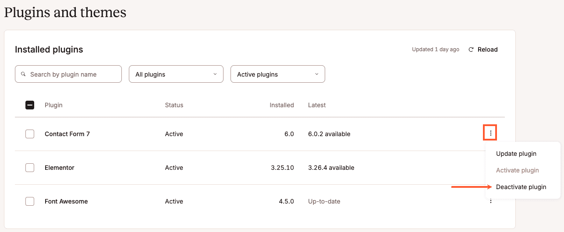Click the 3.26.4 available text
Screen dimensions: 564x232
coord(331,168)
